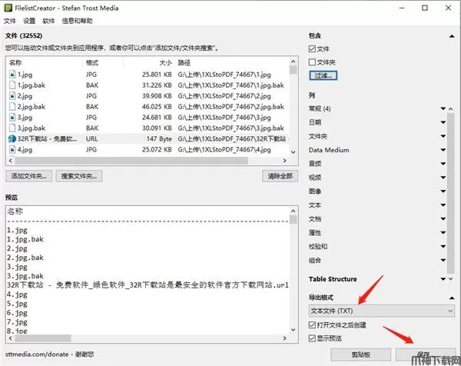Collapse the 包含 section arrow
Viewport: 461px width, 366px height.
point(452,36)
